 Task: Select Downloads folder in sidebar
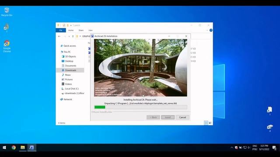tap(70, 70)
